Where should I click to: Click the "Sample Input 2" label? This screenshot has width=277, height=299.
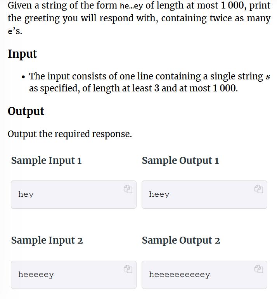[x=47, y=241]
